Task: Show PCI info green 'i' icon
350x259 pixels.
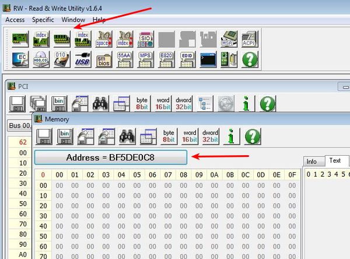Action: point(246,104)
